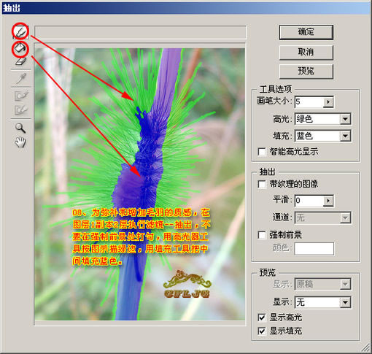Open the 画笔大小 slider popup arrow
This screenshot has height=354, width=372.
pyautogui.click(x=328, y=102)
